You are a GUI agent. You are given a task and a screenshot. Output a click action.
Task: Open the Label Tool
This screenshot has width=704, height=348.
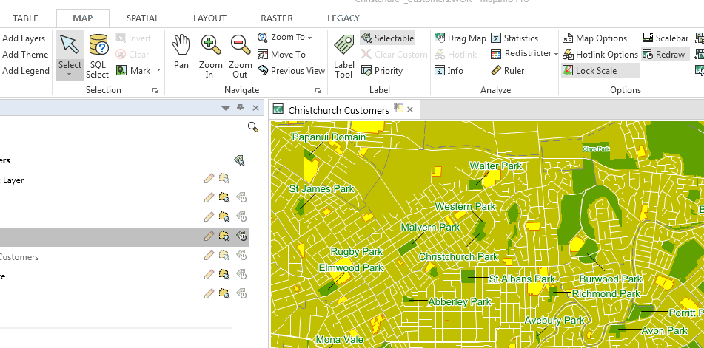(343, 56)
